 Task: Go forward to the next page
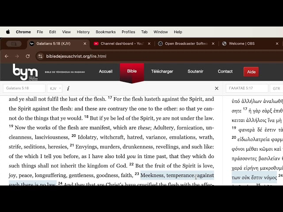coord(17,57)
